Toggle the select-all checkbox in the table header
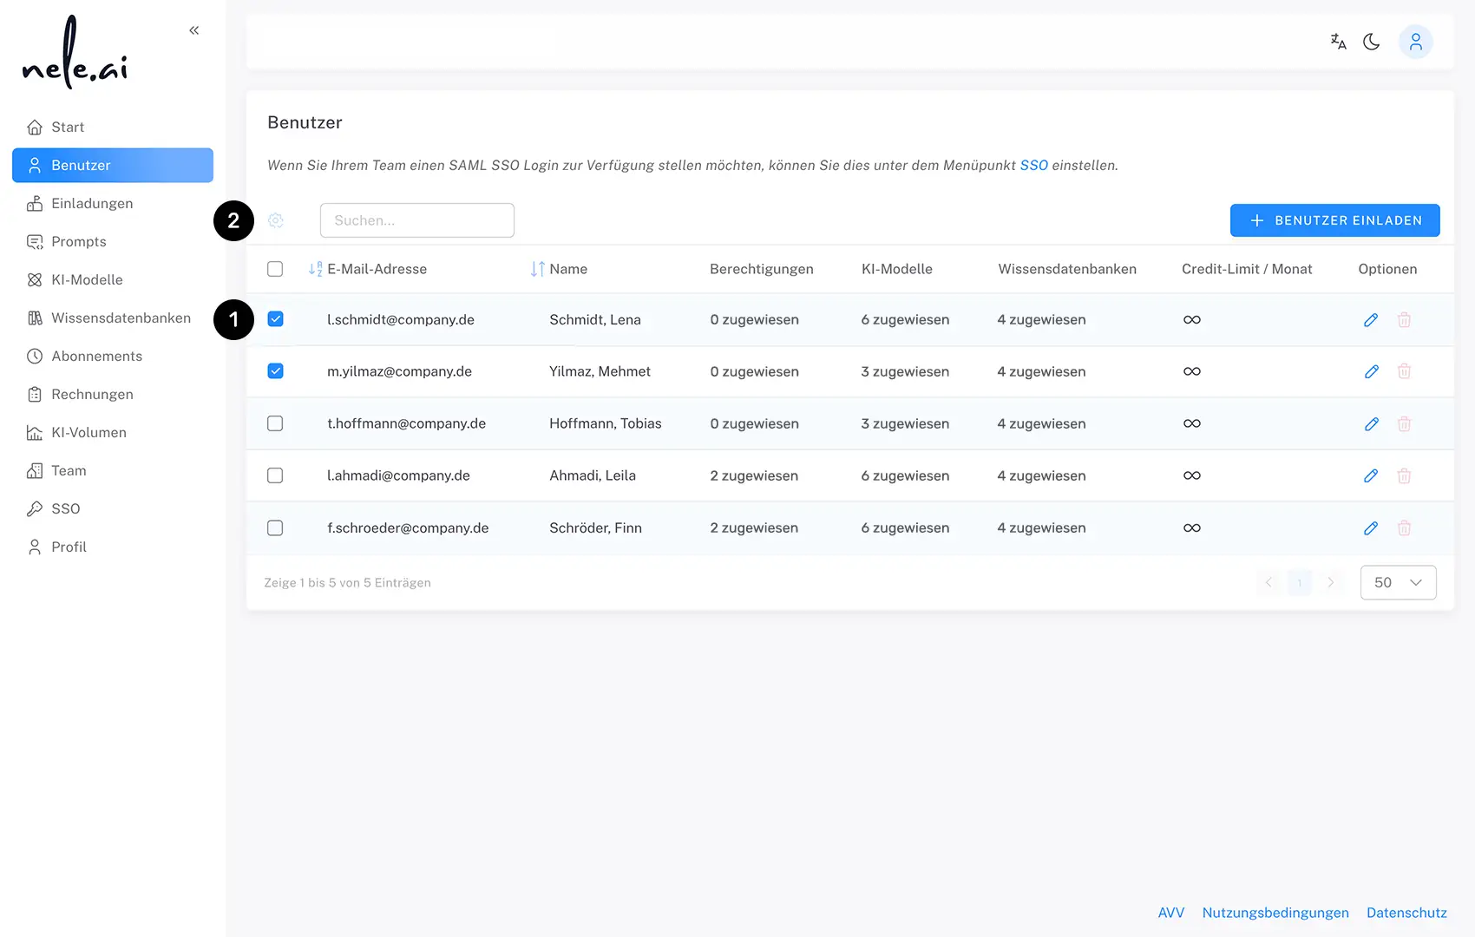The width and height of the screenshot is (1475, 937). [x=275, y=269]
